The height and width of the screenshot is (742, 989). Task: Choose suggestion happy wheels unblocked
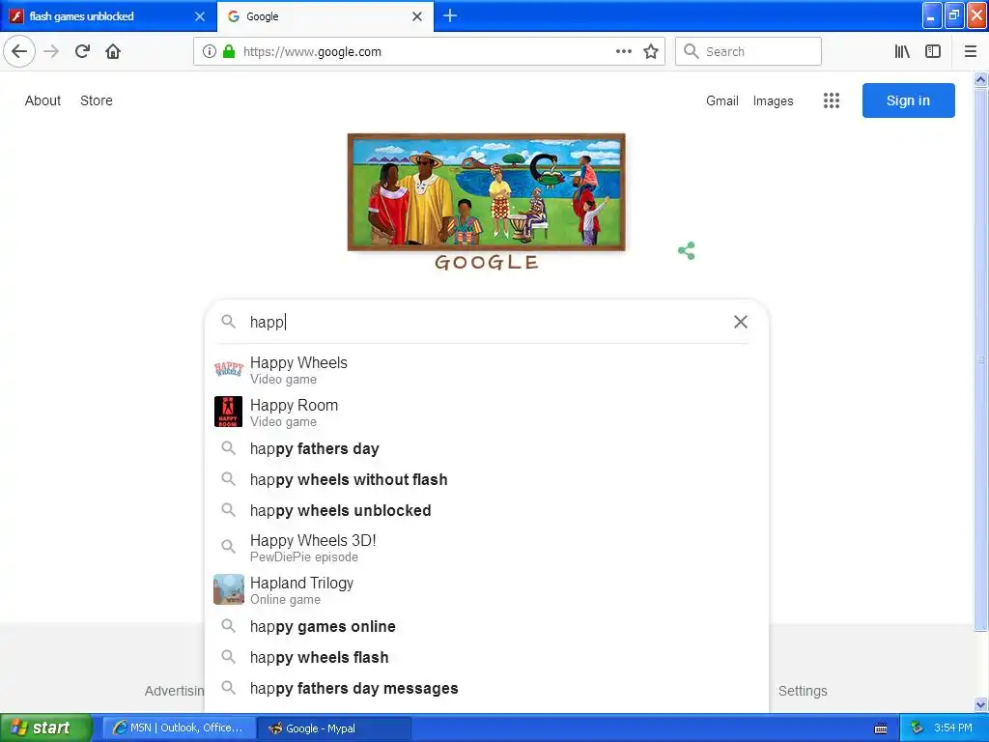point(487,510)
